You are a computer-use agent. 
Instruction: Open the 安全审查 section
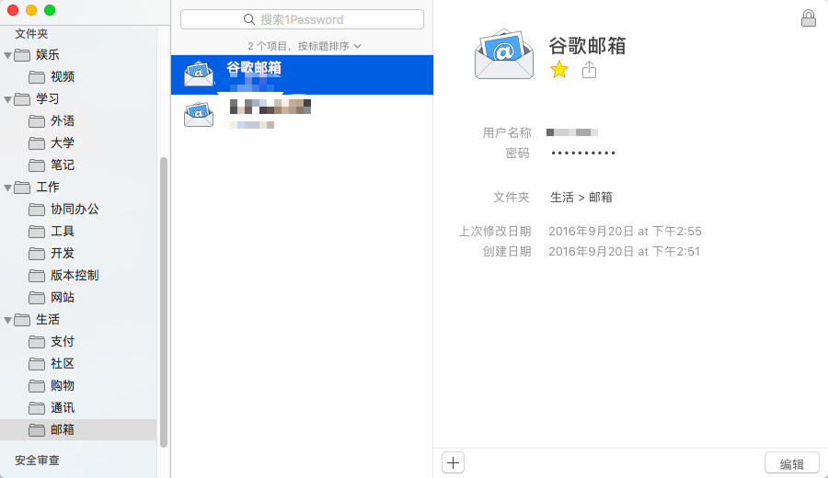click(37, 460)
